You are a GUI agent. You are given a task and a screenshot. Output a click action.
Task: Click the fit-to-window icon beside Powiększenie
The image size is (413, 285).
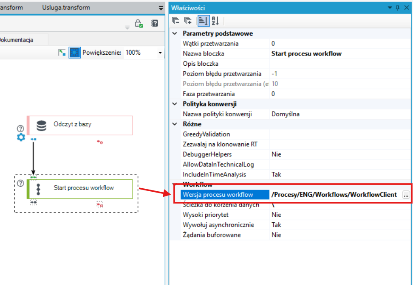[62, 52]
